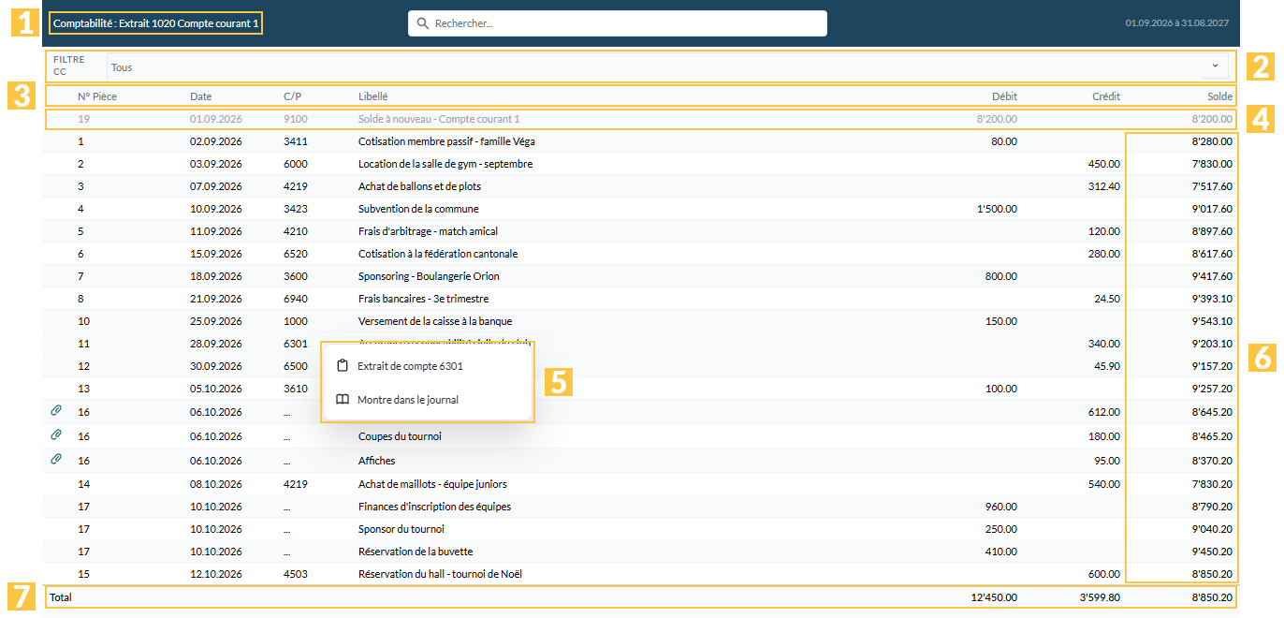Sort by the Débit column header

(1004, 96)
